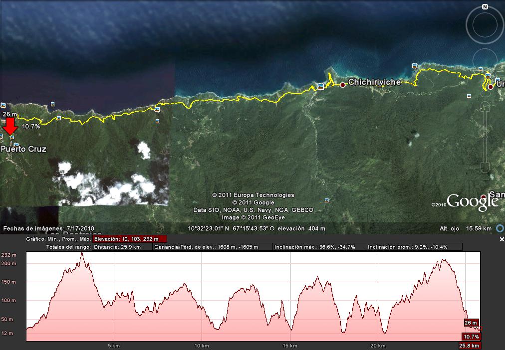Click the Elevación stats field in profile
Viewport: 505px width, 350px height.
130,239
